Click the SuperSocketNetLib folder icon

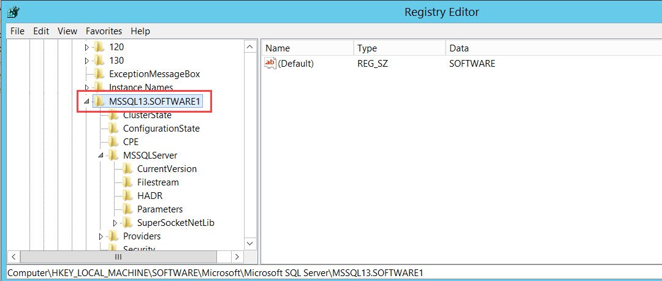coord(127,222)
